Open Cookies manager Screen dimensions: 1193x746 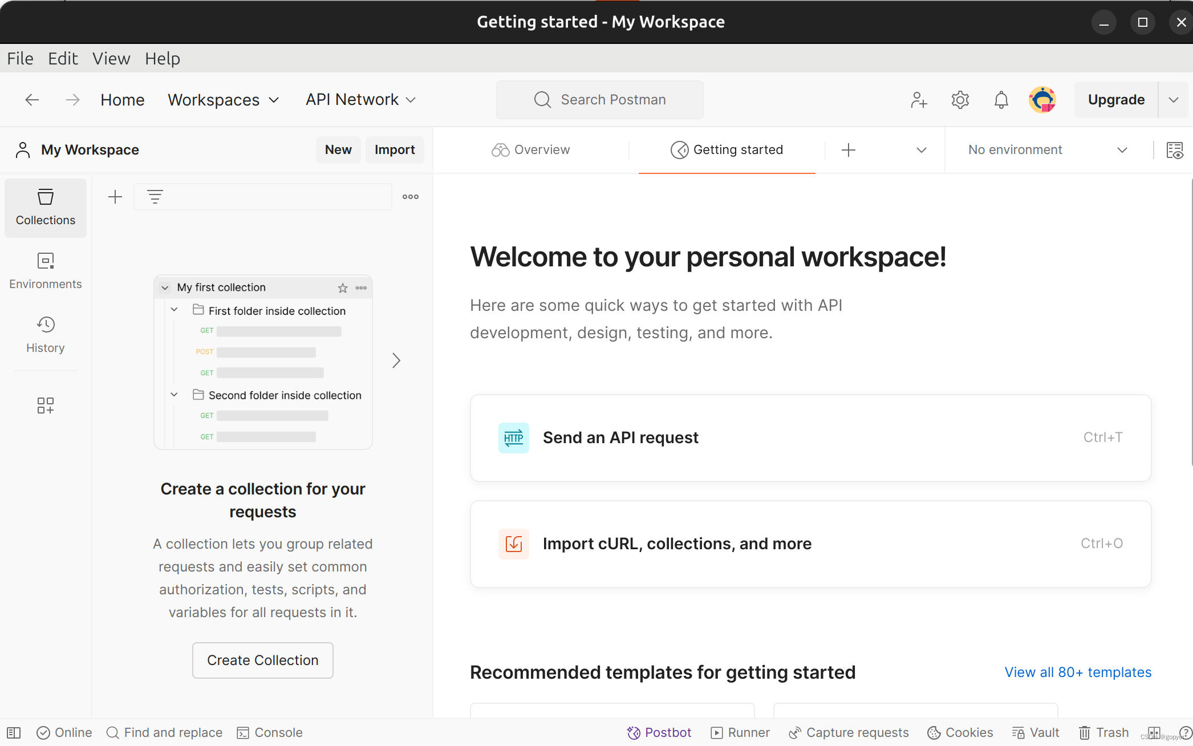coord(960,733)
